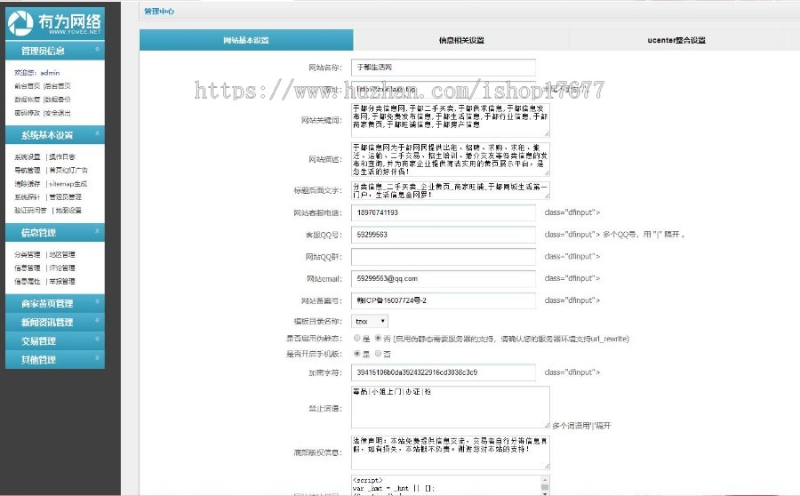Open 系统设置 in sidebar

pyautogui.click(x=27, y=156)
